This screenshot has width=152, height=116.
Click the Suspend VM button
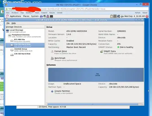pos(44,13)
